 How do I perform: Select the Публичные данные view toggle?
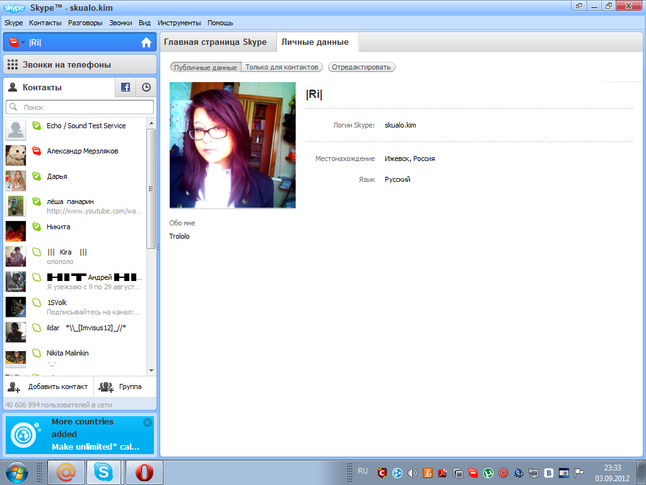(x=206, y=67)
